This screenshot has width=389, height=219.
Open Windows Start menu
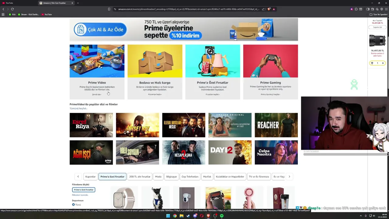[x=168, y=216]
